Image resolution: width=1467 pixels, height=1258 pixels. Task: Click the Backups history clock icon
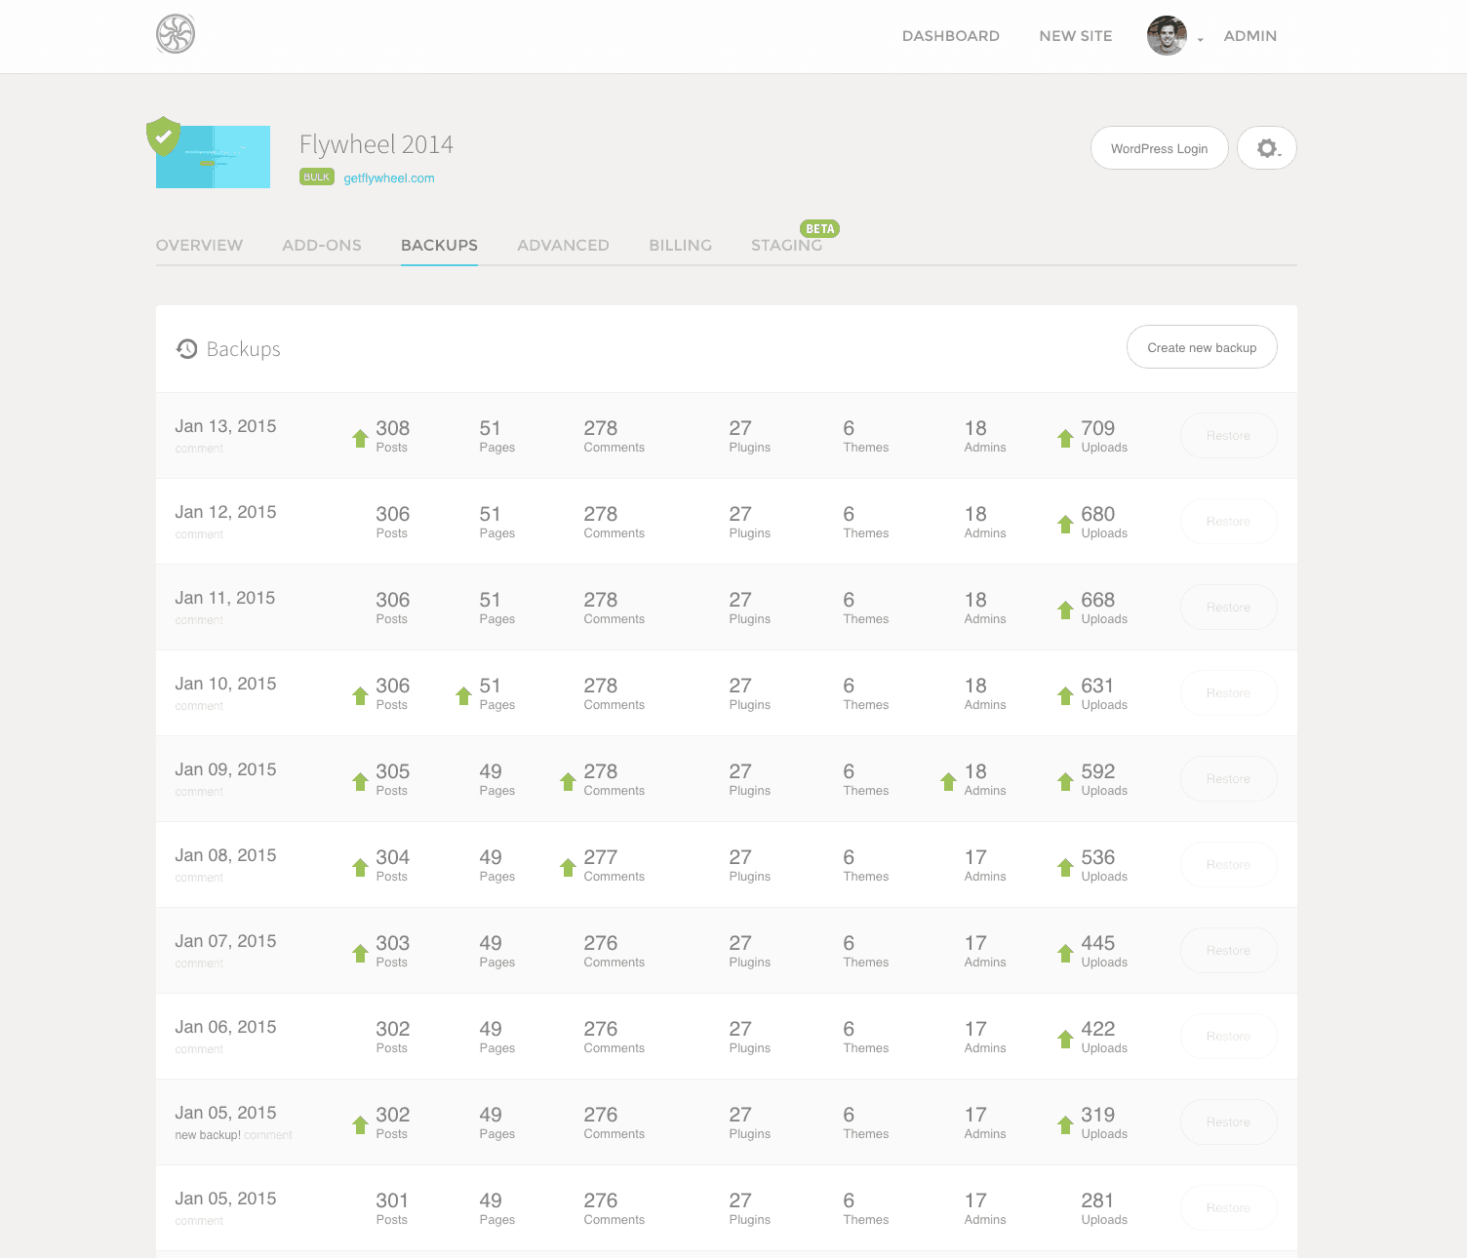click(187, 348)
